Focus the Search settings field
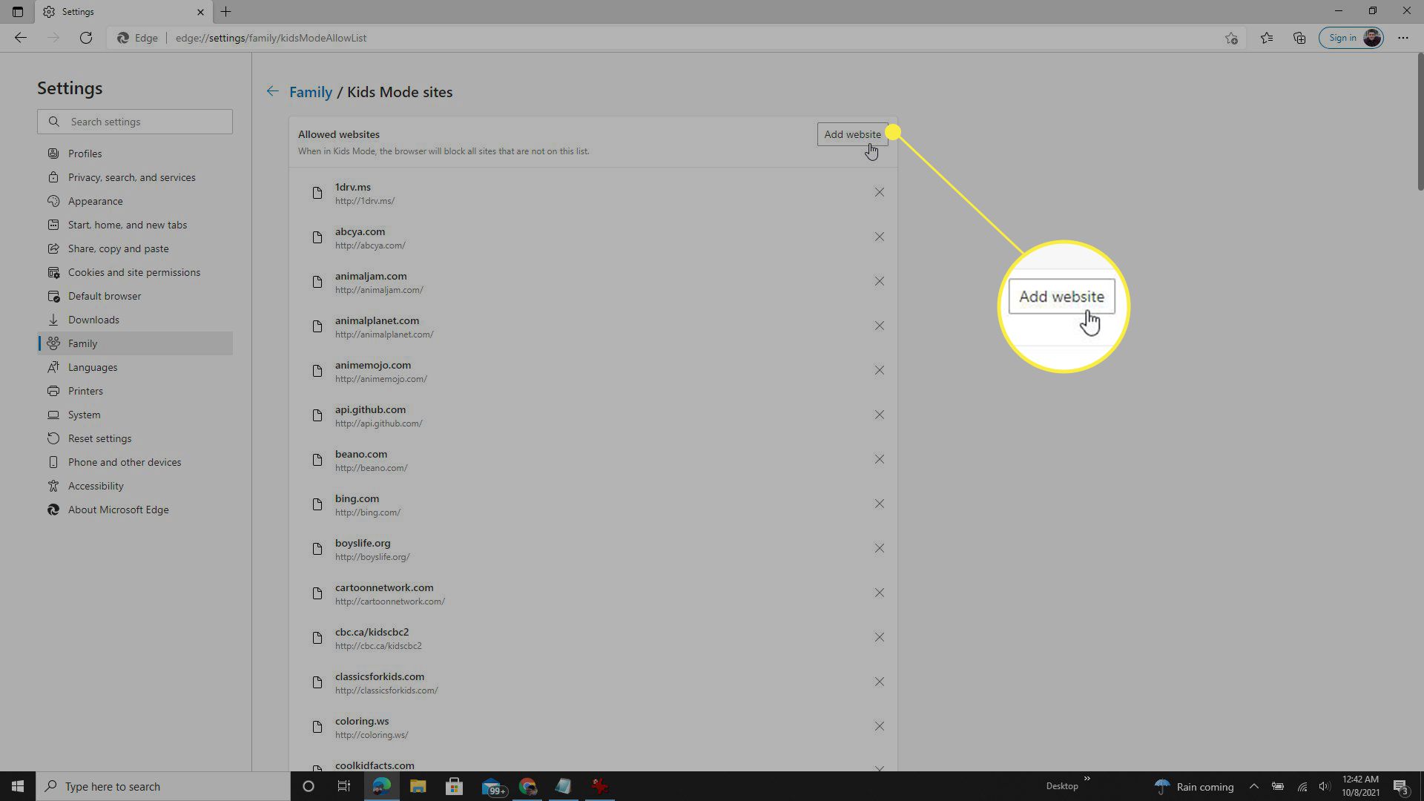This screenshot has height=801, width=1424. click(135, 122)
